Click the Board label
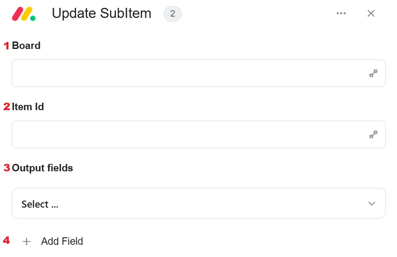The height and width of the screenshot is (257, 397). pos(26,46)
